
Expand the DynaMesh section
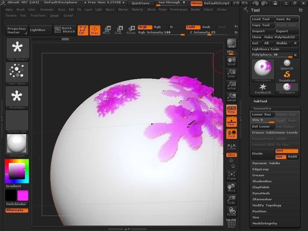261,193
